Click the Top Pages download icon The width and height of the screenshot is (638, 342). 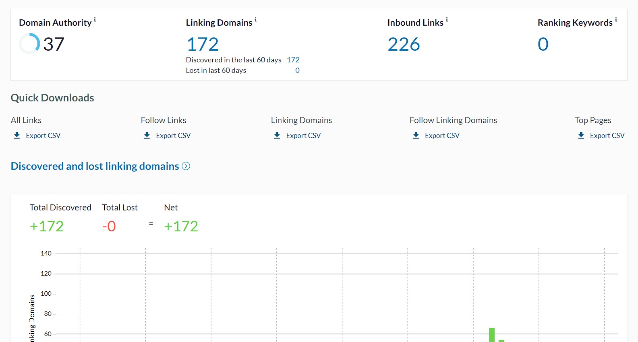click(x=581, y=135)
